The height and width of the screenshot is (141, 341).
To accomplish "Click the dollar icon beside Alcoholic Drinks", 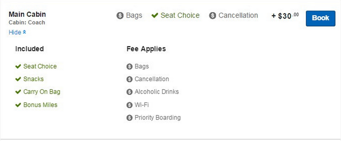I will [130, 92].
